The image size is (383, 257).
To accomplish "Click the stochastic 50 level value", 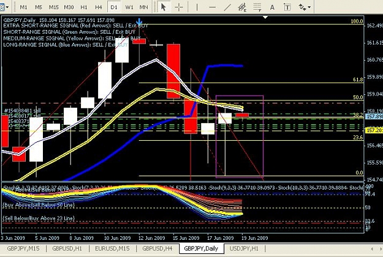I will 368,207.
